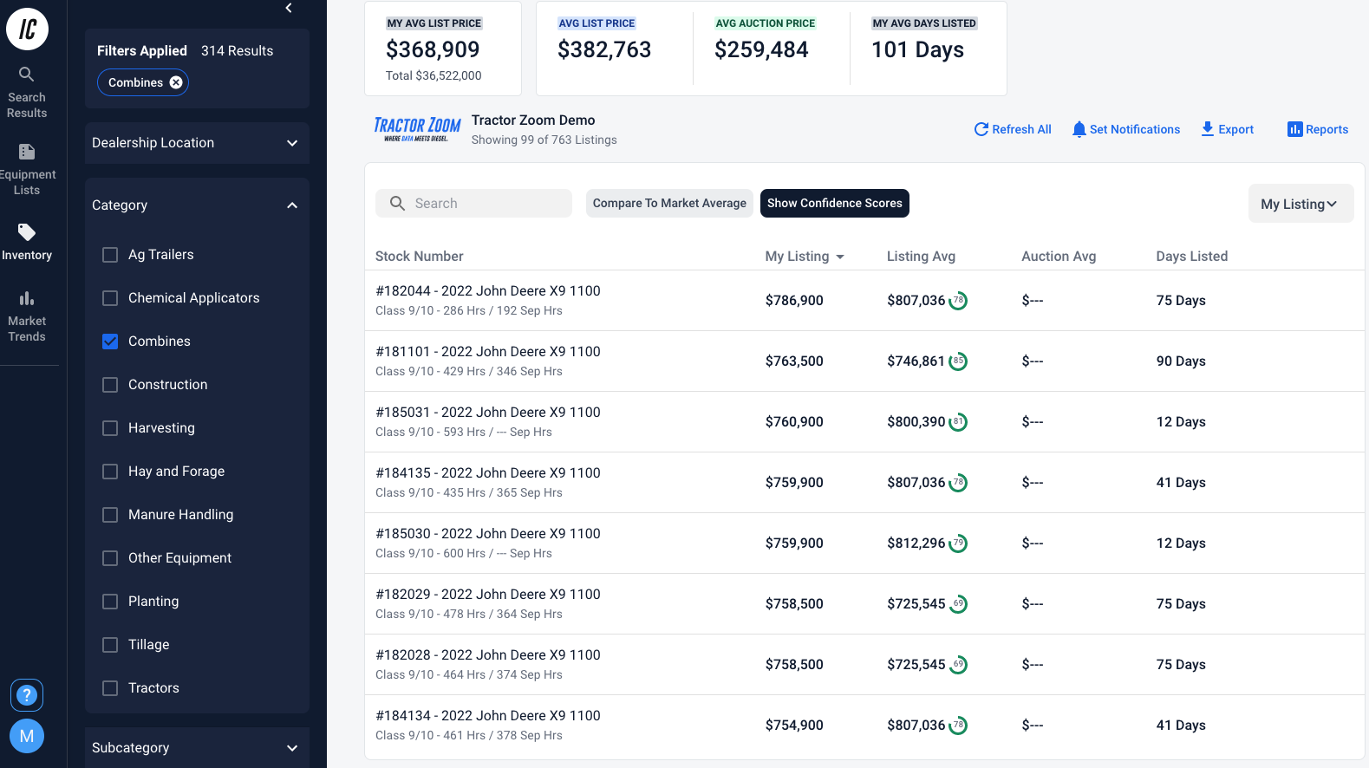Click confidence score 69 for #182029
The width and height of the screenshot is (1369, 768).
958,604
